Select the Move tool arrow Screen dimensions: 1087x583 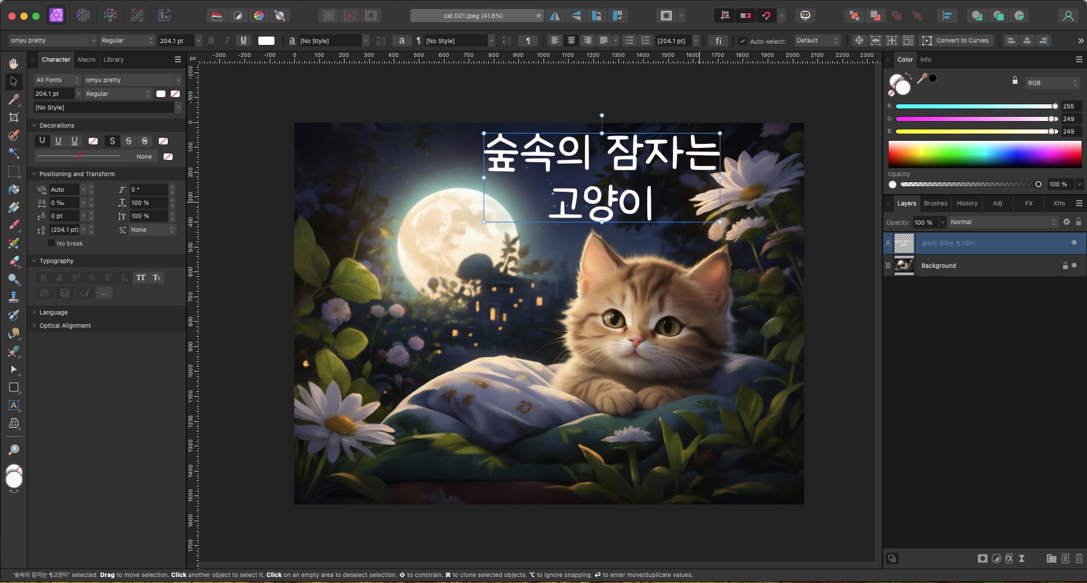(14, 81)
